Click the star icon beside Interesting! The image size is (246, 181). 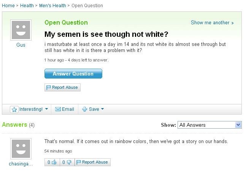pos(14,109)
